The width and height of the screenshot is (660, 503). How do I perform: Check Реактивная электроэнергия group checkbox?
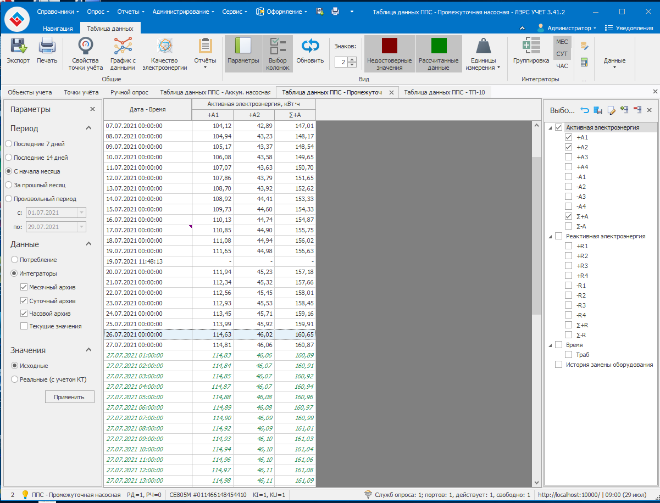[x=559, y=236]
